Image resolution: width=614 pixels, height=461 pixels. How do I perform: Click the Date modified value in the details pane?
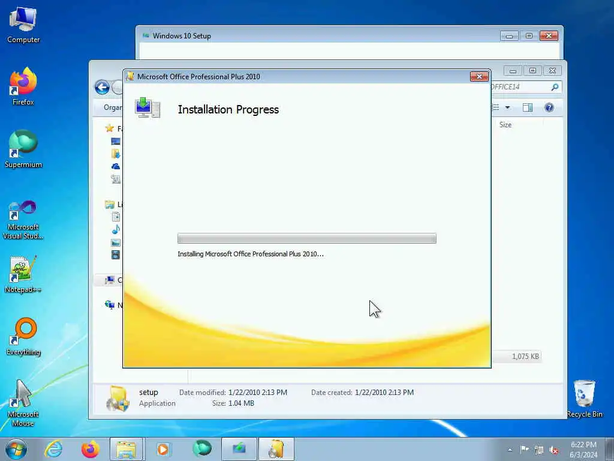point(258,393)
